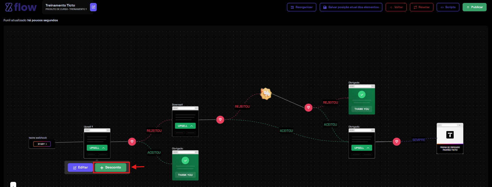Click the diamond connector near top Obrigado page
Image resolution: width=492 pixels, height=187 pixels.
click(x=308, y=108)
